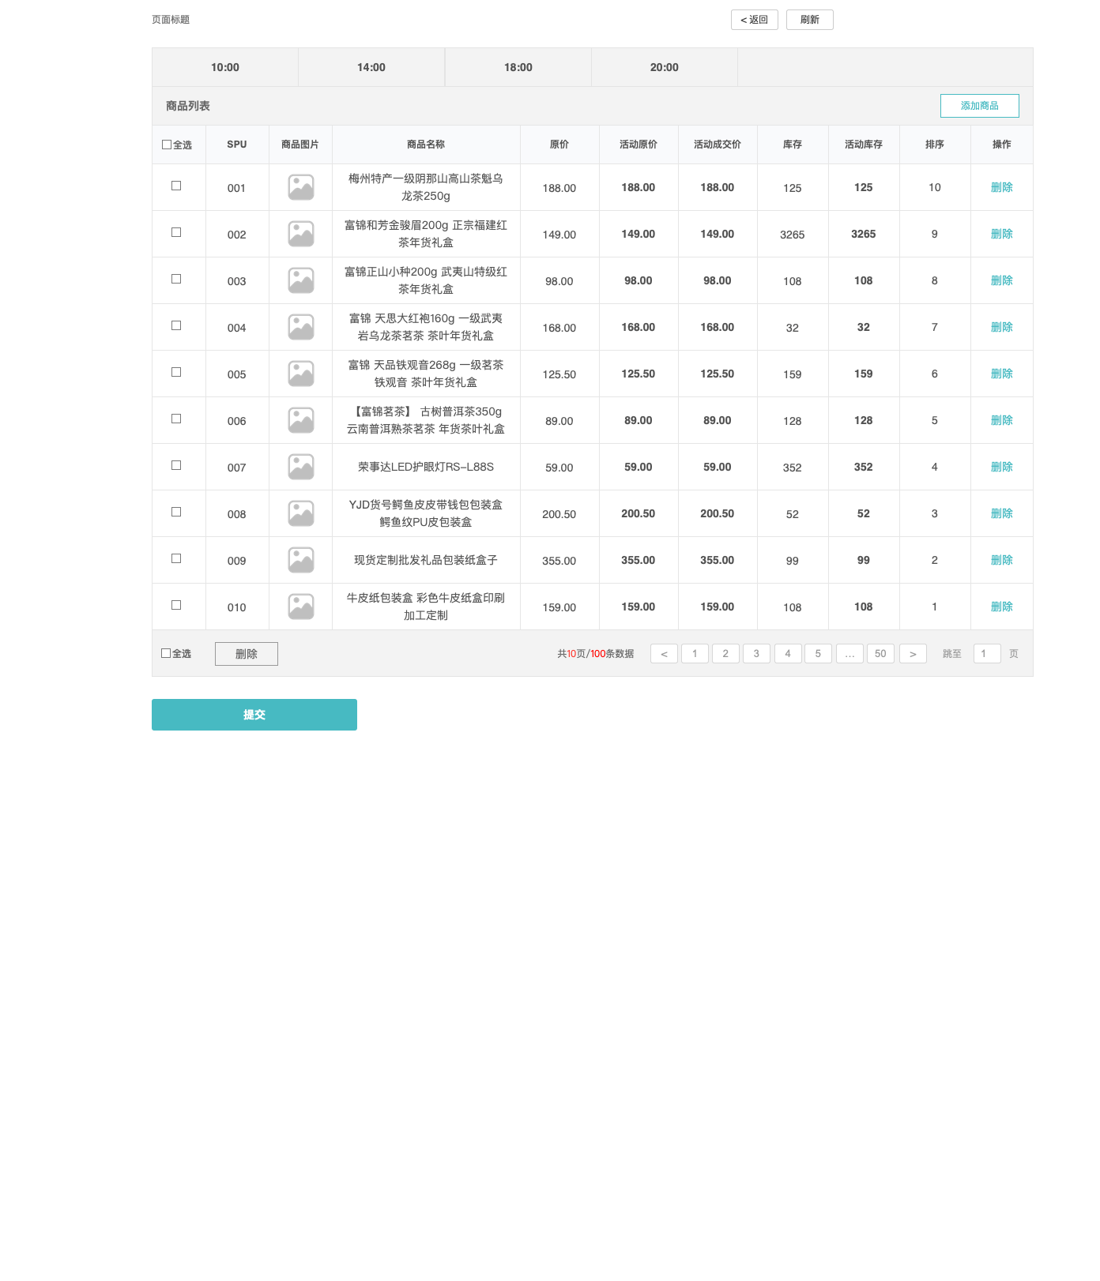Go to next page with > button
Image resolution: width=1100 pixels, height=1281 pixels.
913,654
